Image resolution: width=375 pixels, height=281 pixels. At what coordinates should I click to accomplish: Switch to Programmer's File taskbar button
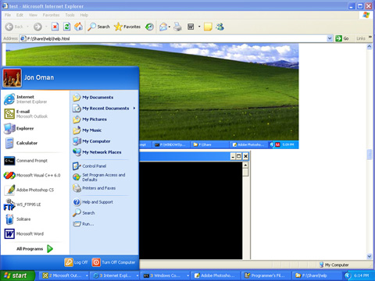266,276
